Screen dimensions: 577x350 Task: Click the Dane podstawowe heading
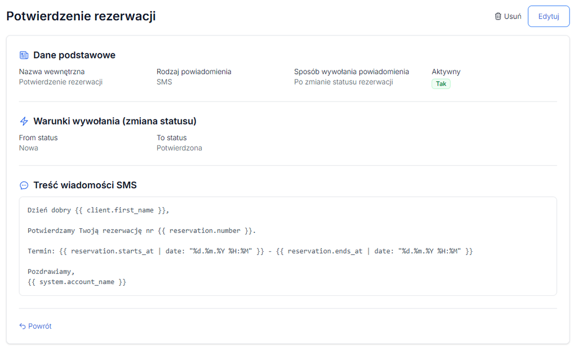(74, 55)
